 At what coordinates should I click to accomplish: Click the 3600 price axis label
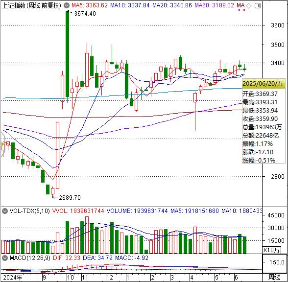(278, 25)
